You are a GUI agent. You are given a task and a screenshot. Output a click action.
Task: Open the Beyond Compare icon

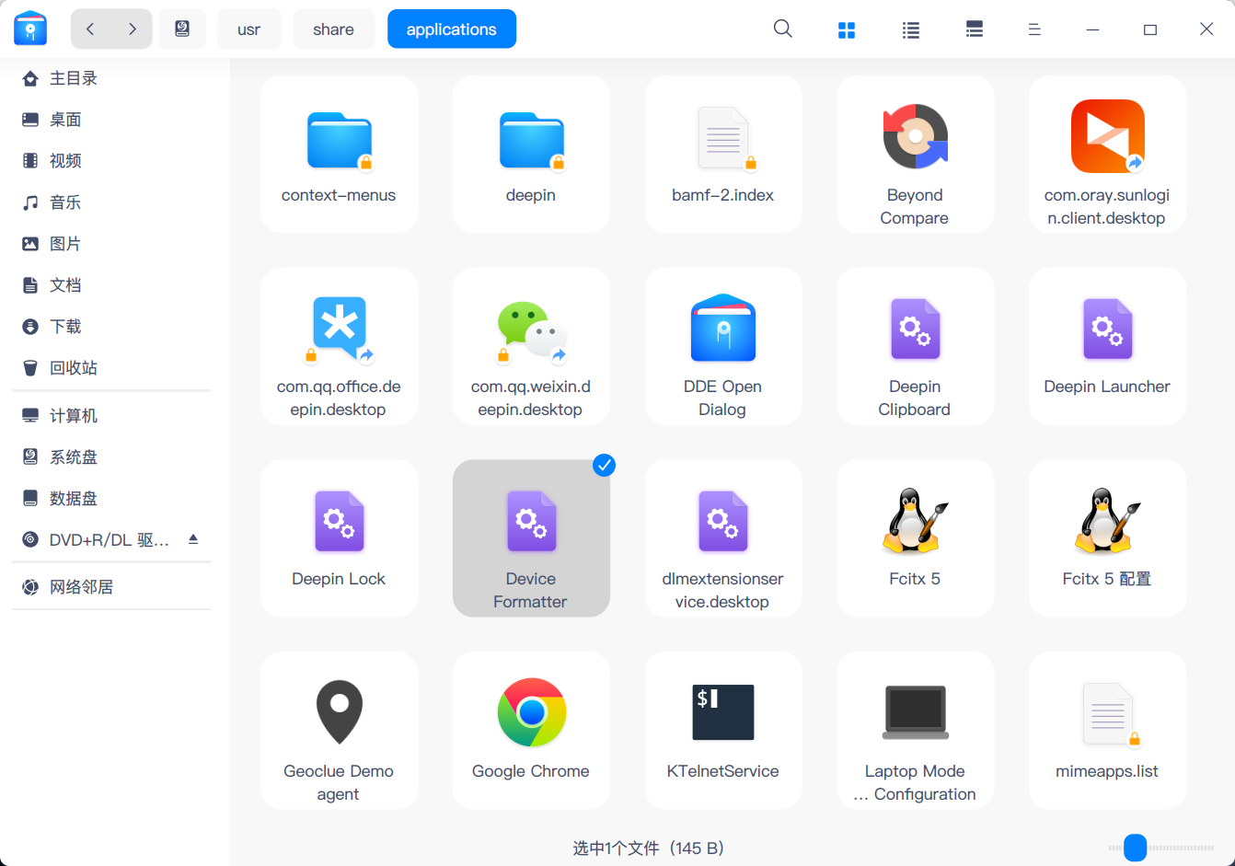[x=915, y=136]
